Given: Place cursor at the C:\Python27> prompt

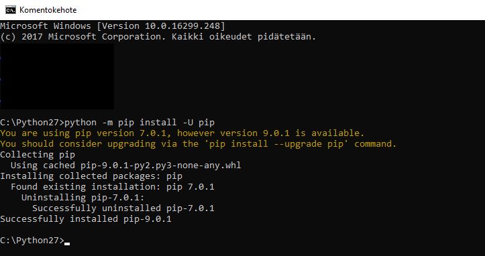Looking at the screenshot, I should coord(32,241).
